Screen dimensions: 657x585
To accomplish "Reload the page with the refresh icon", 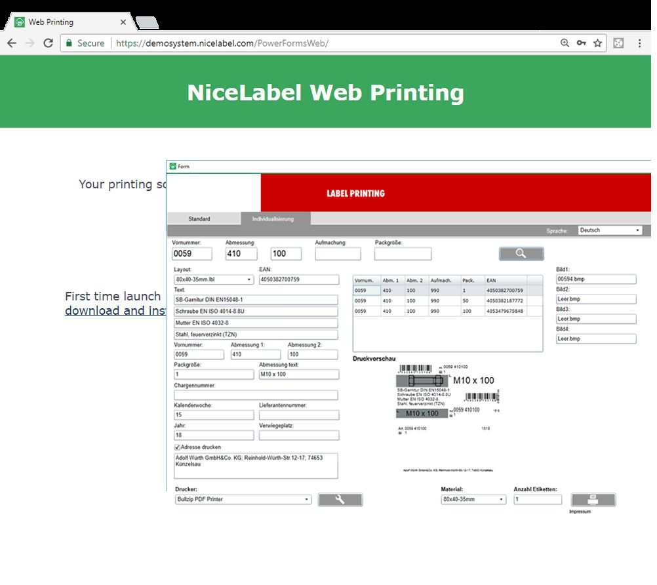I will 48,43.
